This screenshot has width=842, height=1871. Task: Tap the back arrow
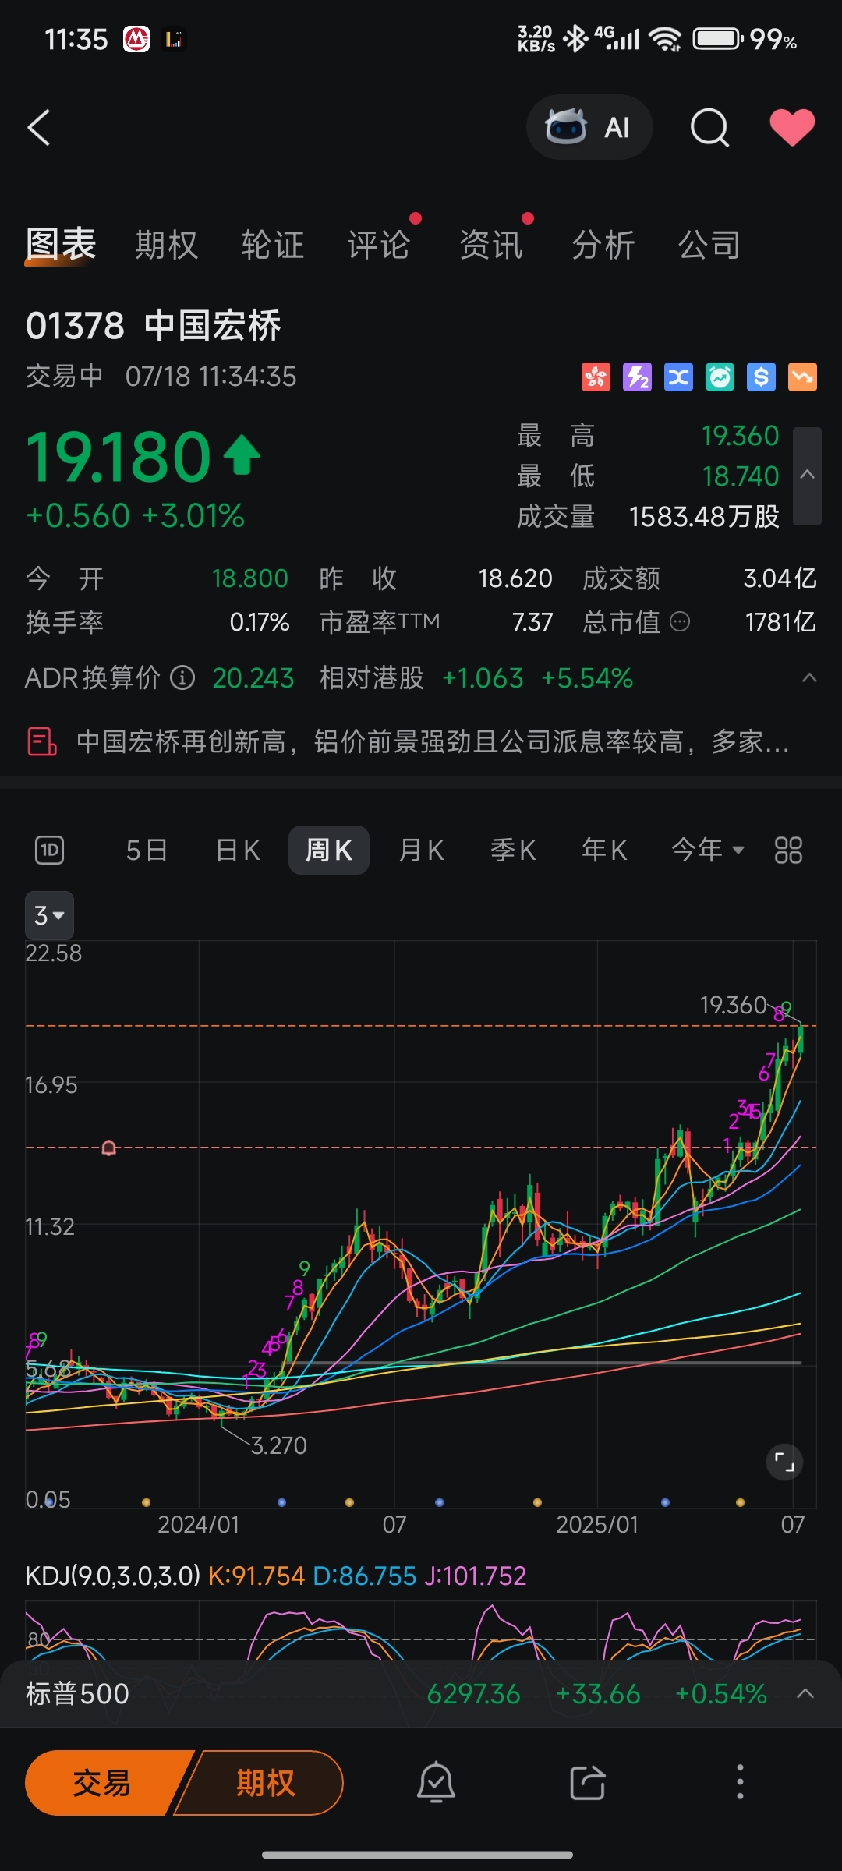pyautogui.click(x=39, y=127)
